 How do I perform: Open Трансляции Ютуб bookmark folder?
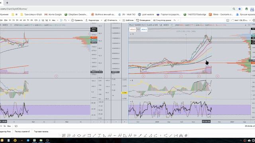point(31,14)
